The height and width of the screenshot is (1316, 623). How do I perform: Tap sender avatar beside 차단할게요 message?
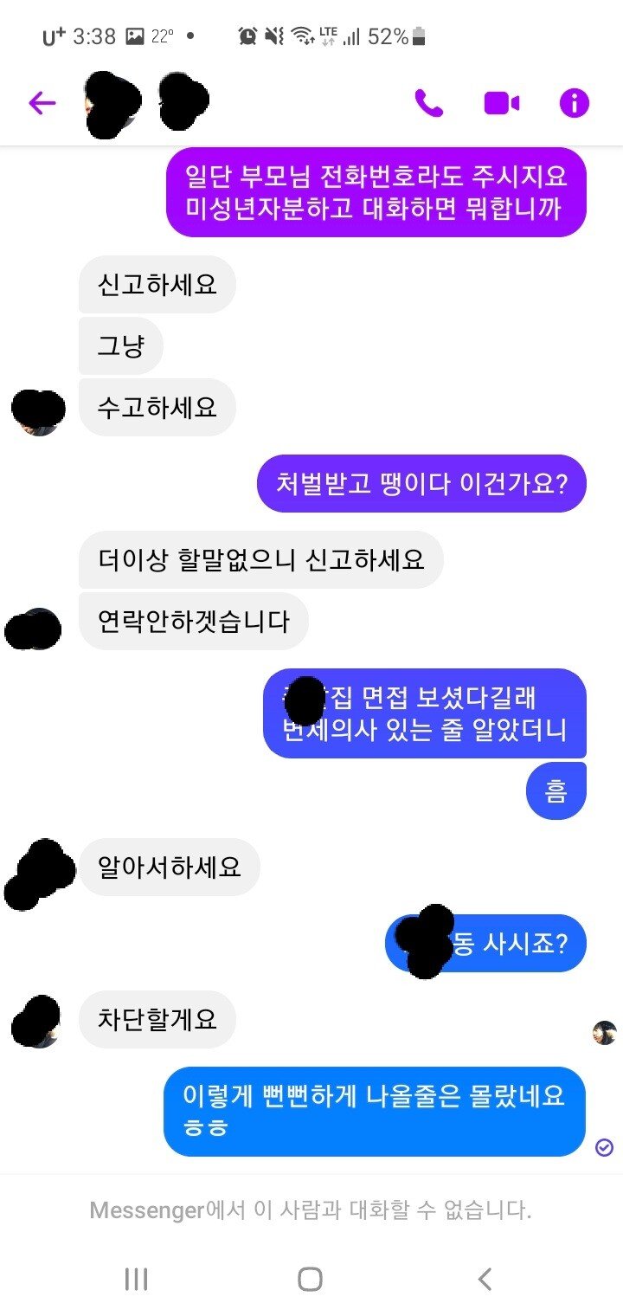[36, 1022]
